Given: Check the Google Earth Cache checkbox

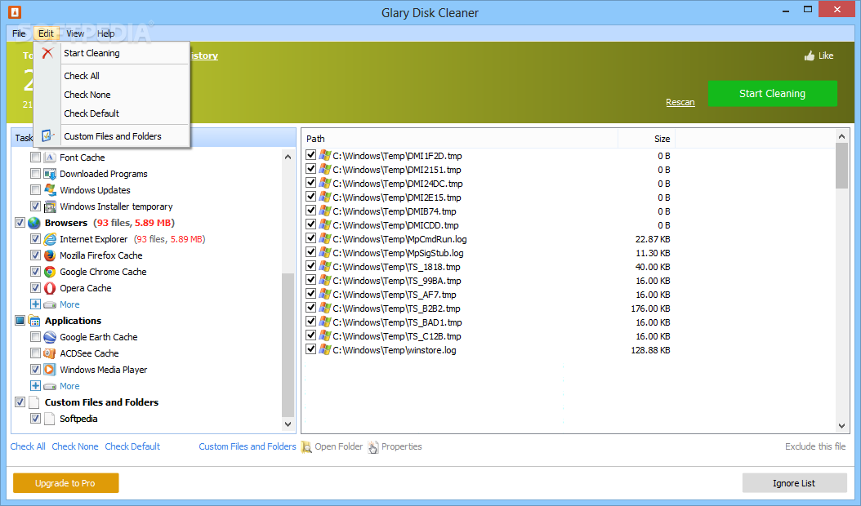Looking at the screenshot, I should pyautogui.click(x=36, y=337).
